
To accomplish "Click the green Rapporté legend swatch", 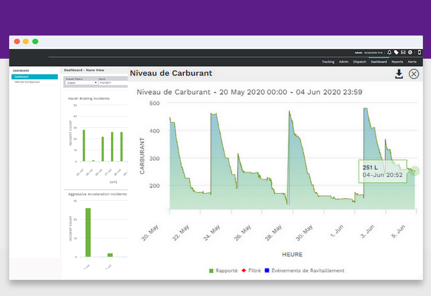I will coord(211,271).
